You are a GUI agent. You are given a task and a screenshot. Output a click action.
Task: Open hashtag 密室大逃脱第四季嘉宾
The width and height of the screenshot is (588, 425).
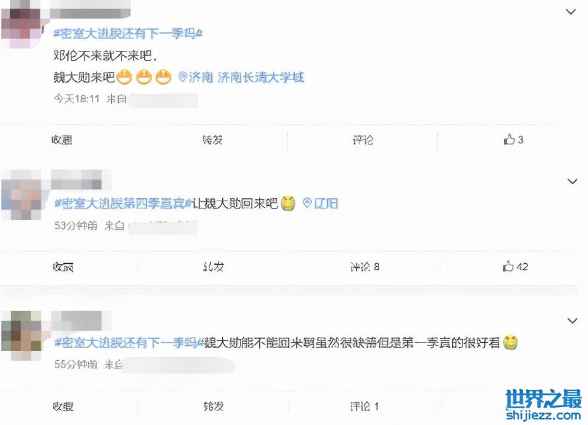[x=124, y=203]
